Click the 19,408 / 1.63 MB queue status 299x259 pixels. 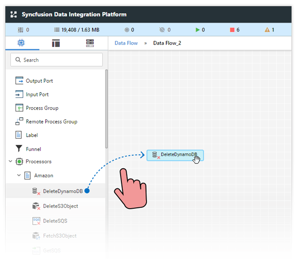coord(80,30)
